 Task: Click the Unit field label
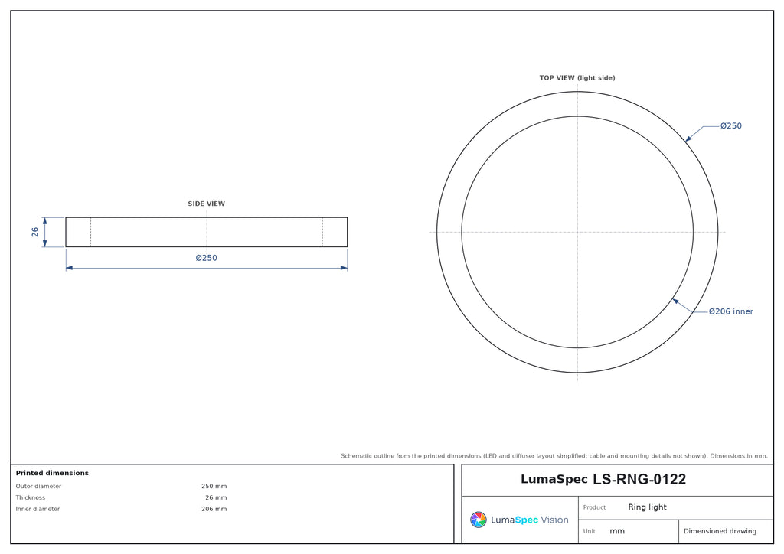point(589,531)
